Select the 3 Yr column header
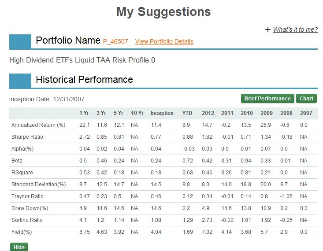Image resolution: width=323 pixels, height=251 pixels. [x=101, y=113]
